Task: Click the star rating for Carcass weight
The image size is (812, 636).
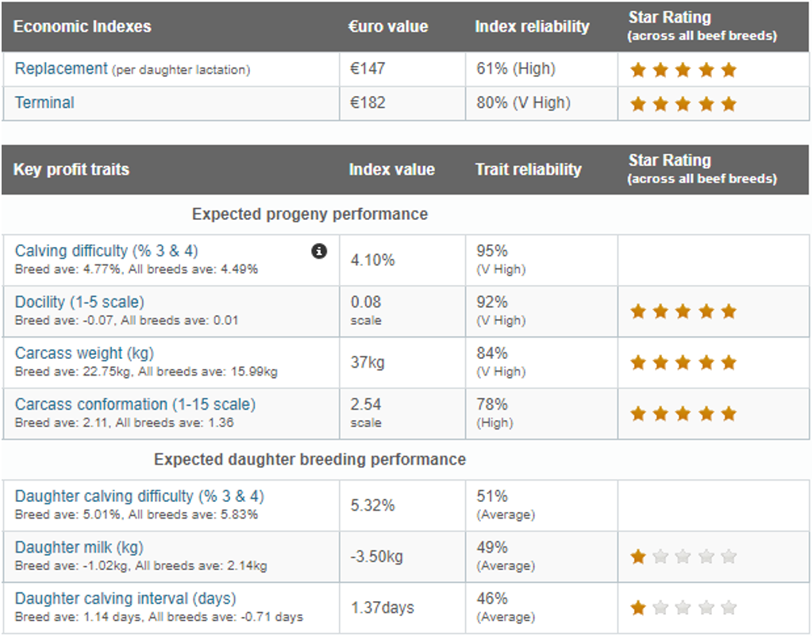Action: tap(682, 362)
